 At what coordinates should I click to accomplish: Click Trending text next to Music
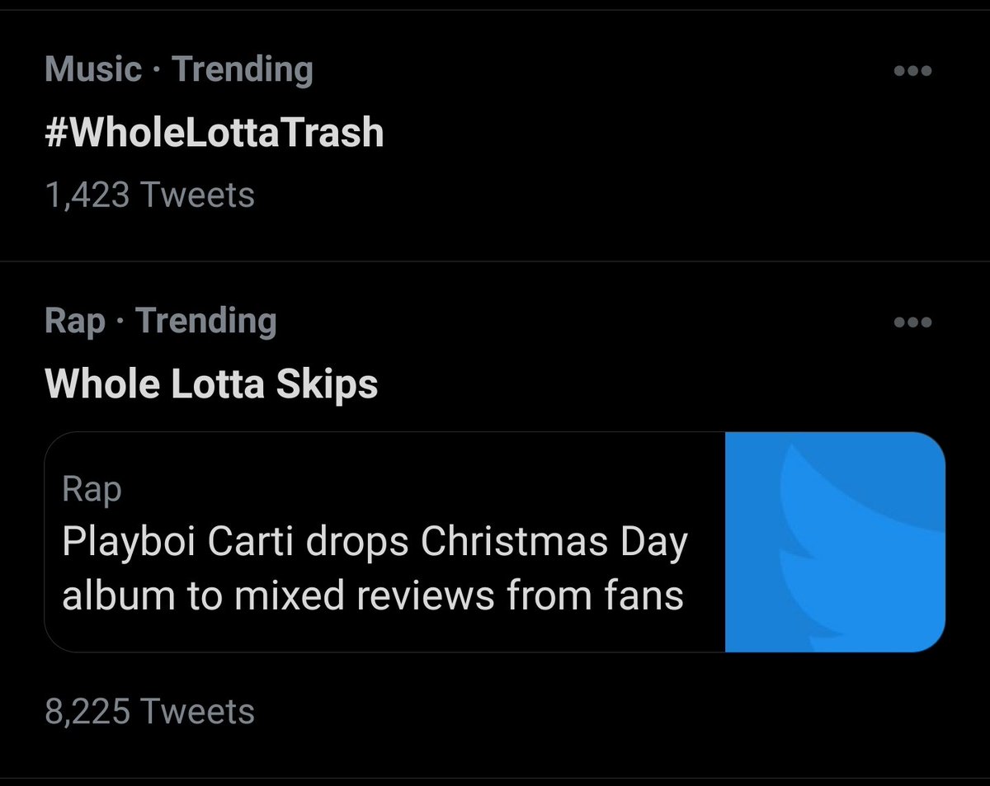[243, 69]
